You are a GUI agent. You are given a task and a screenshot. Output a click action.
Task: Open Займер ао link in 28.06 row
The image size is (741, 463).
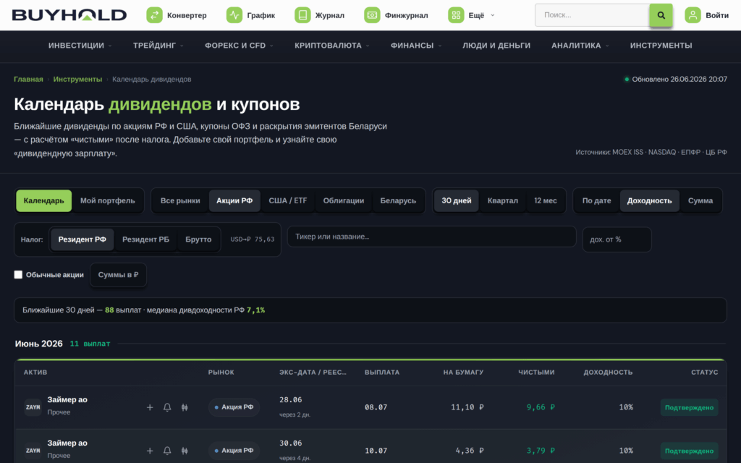(67, 399)
